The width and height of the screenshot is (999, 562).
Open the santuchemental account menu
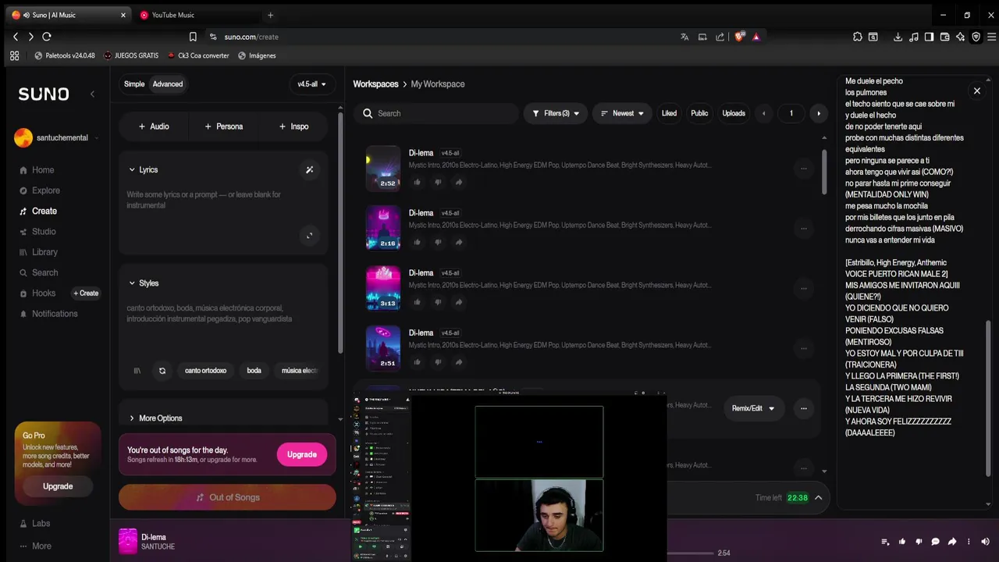pyautogui.click(x=56, y=138)
